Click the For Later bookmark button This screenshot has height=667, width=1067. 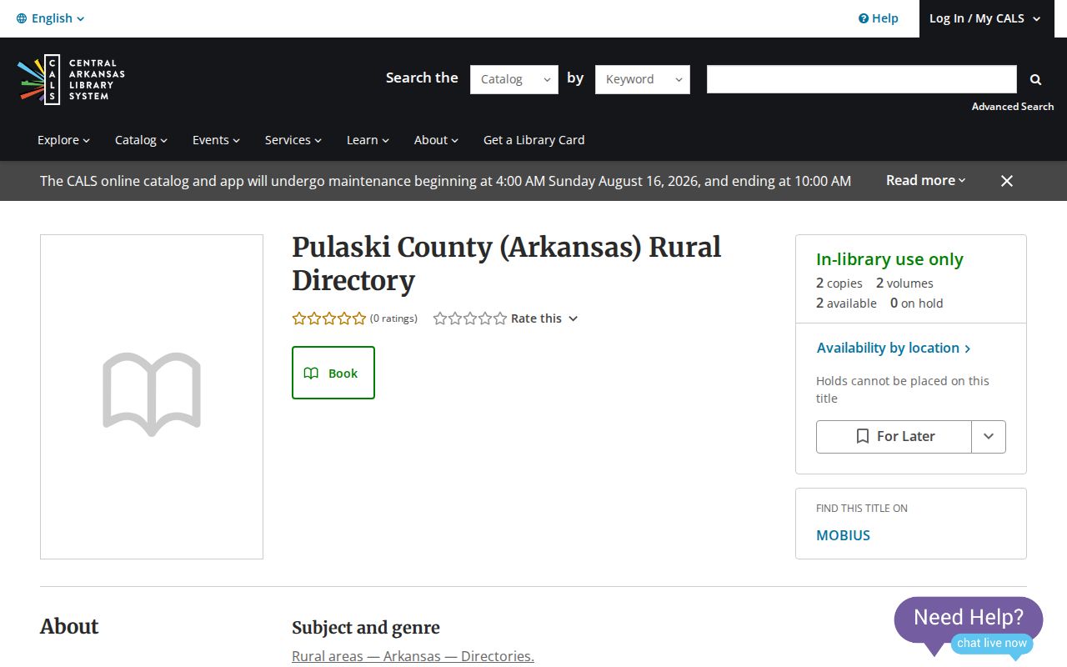point(894,436)
